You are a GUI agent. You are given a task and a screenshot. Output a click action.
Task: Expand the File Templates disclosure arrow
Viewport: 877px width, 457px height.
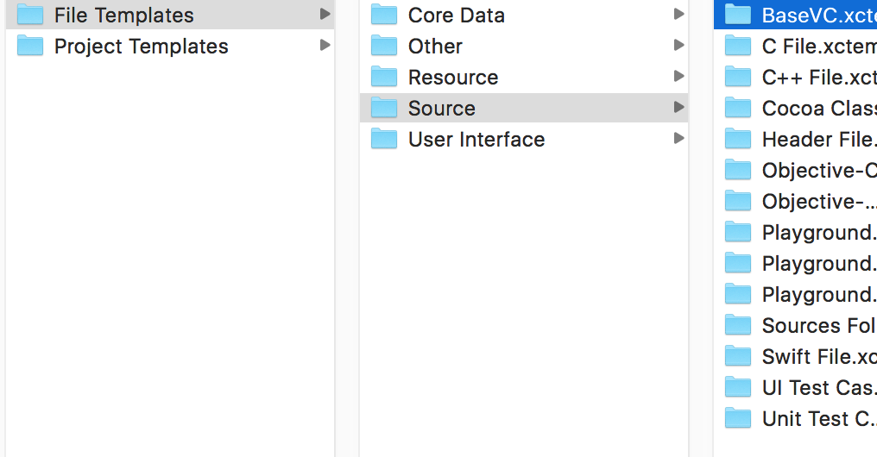325,15
